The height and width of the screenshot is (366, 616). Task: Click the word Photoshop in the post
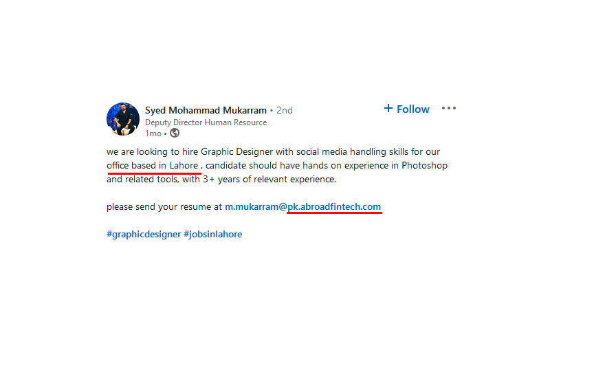424,166
